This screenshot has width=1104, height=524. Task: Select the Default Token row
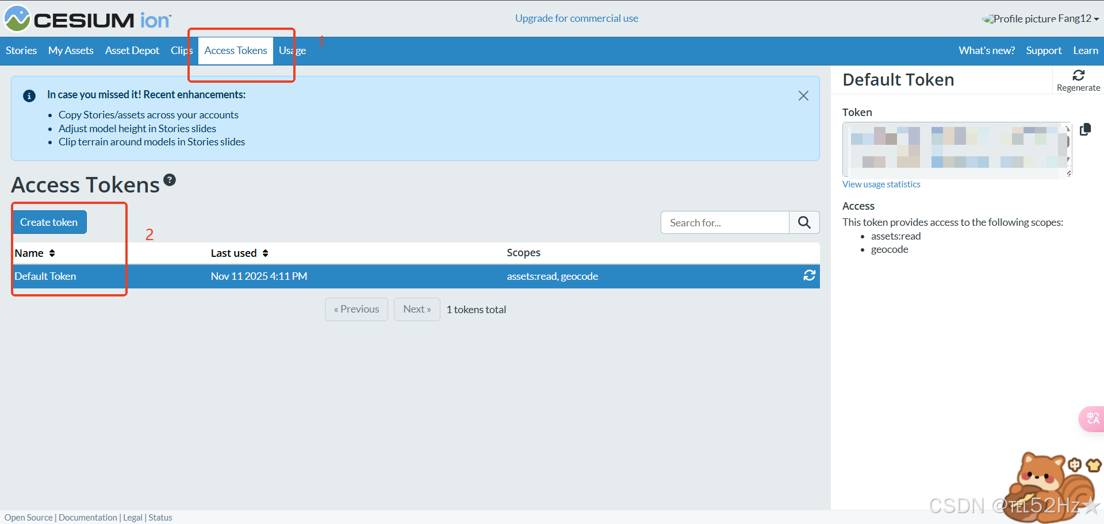[x=45, y=276]
